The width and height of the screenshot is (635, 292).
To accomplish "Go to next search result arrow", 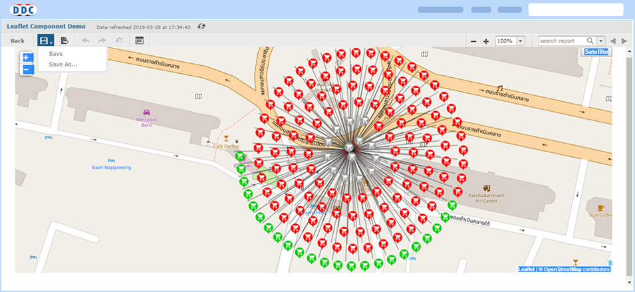I will [624, 41].
